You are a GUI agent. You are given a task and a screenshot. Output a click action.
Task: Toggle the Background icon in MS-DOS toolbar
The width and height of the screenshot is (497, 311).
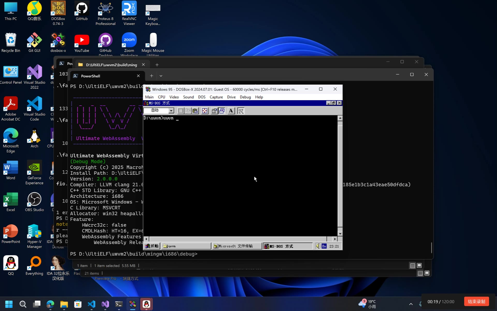(222, 111)
